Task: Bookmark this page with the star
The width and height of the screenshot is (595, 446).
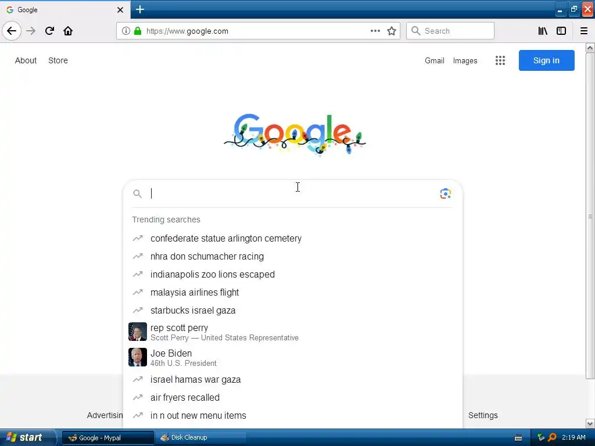Action: (x=392, y=31)
